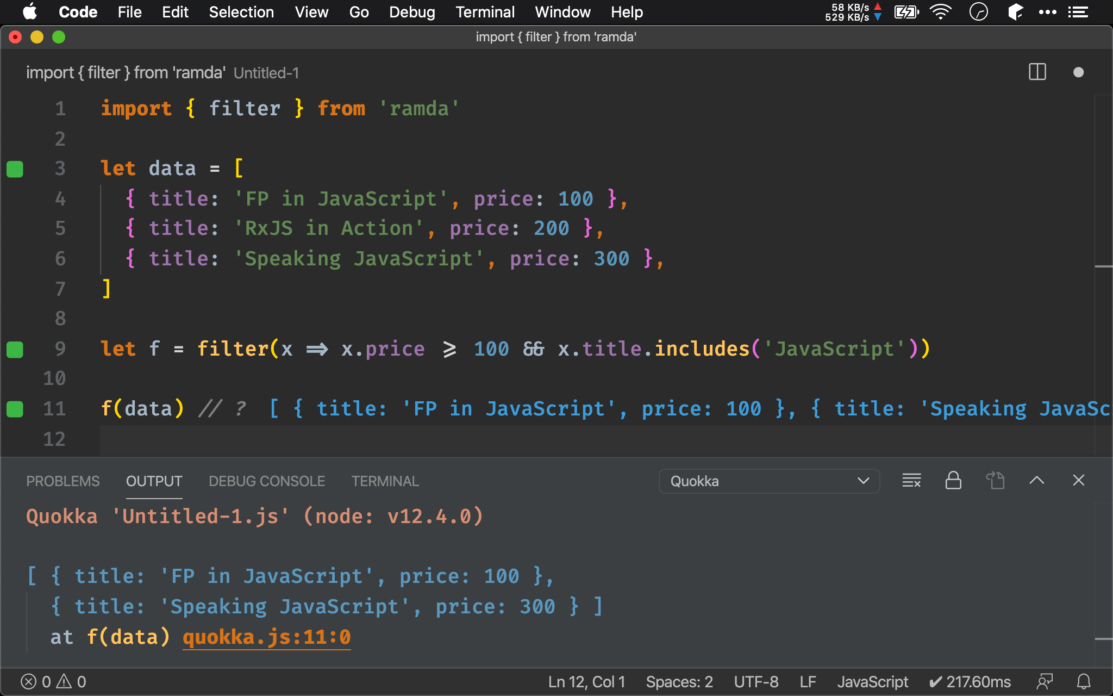Click network speed indicator in menu bar
The height and width of the screenshot is (696, 1113).
click(853, 12)
